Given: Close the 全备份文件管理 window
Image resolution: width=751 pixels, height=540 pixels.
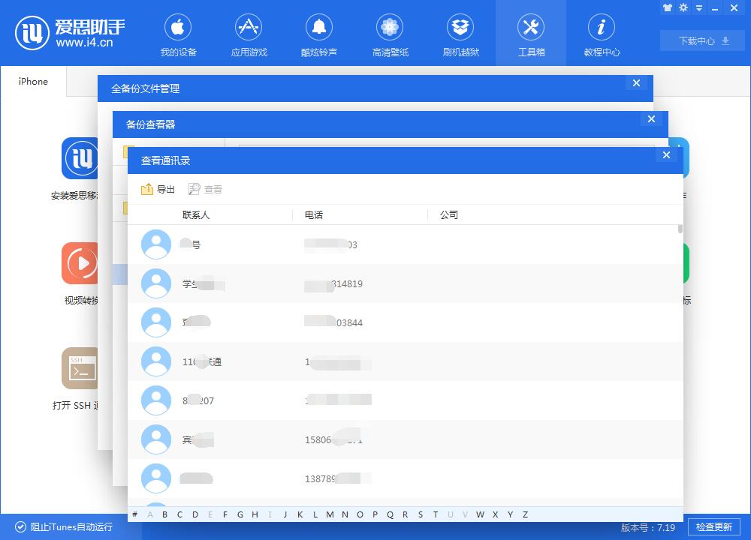Looking at the screenshot, I should pos(637,83).
